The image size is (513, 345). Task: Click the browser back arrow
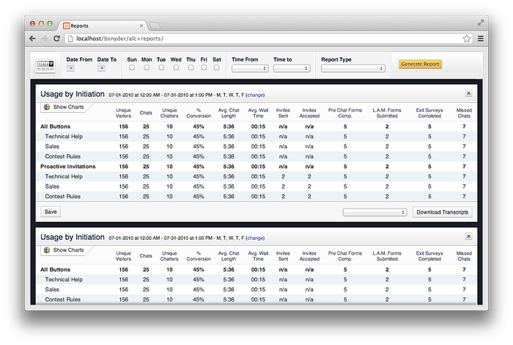[x=33, y=38]
